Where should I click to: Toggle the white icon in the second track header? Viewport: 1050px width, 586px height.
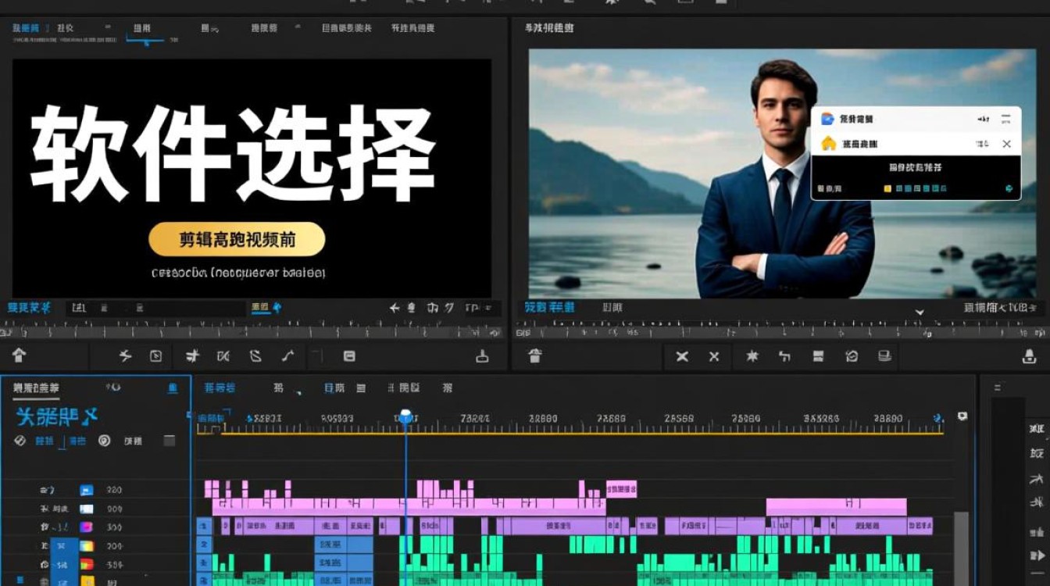point(87,509)
